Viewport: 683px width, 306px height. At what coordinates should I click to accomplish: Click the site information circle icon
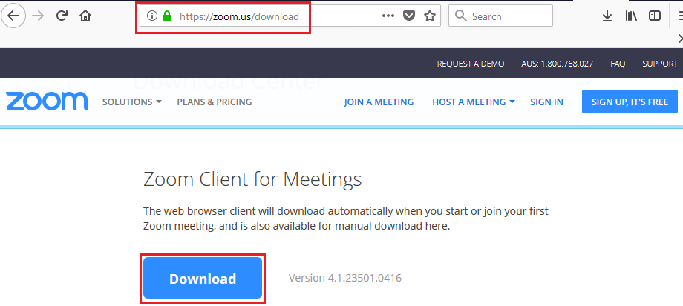point(153,16)
